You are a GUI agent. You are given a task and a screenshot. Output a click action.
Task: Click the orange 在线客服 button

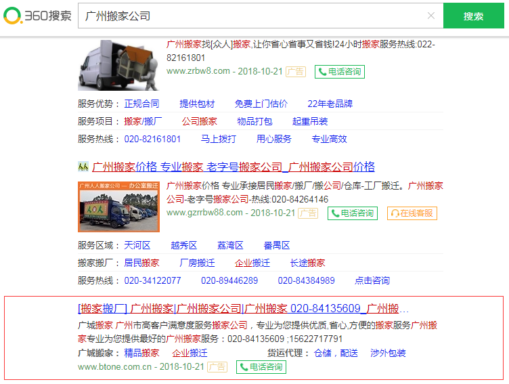tap(412, 213)
